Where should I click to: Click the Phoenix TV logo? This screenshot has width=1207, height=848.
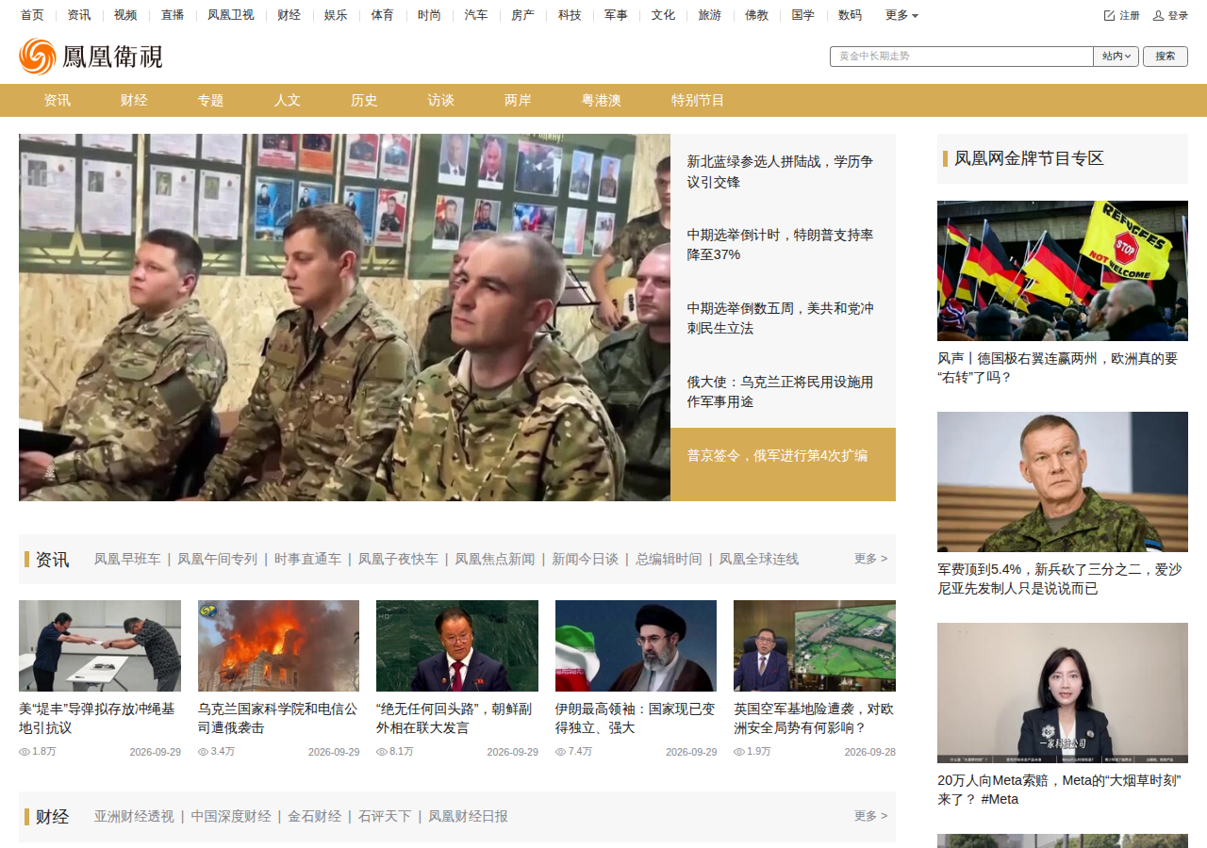[x=91, y=57]
